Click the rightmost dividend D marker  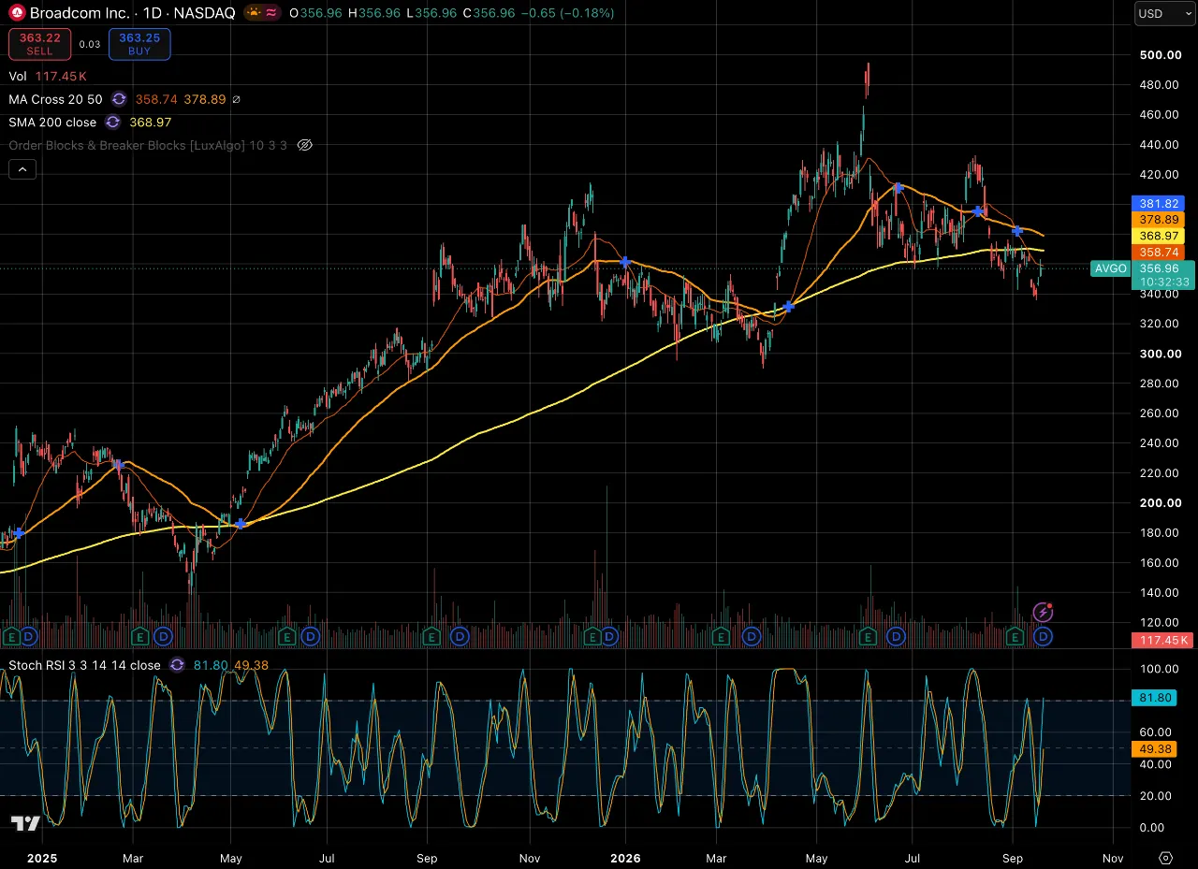click(1043, 637)
